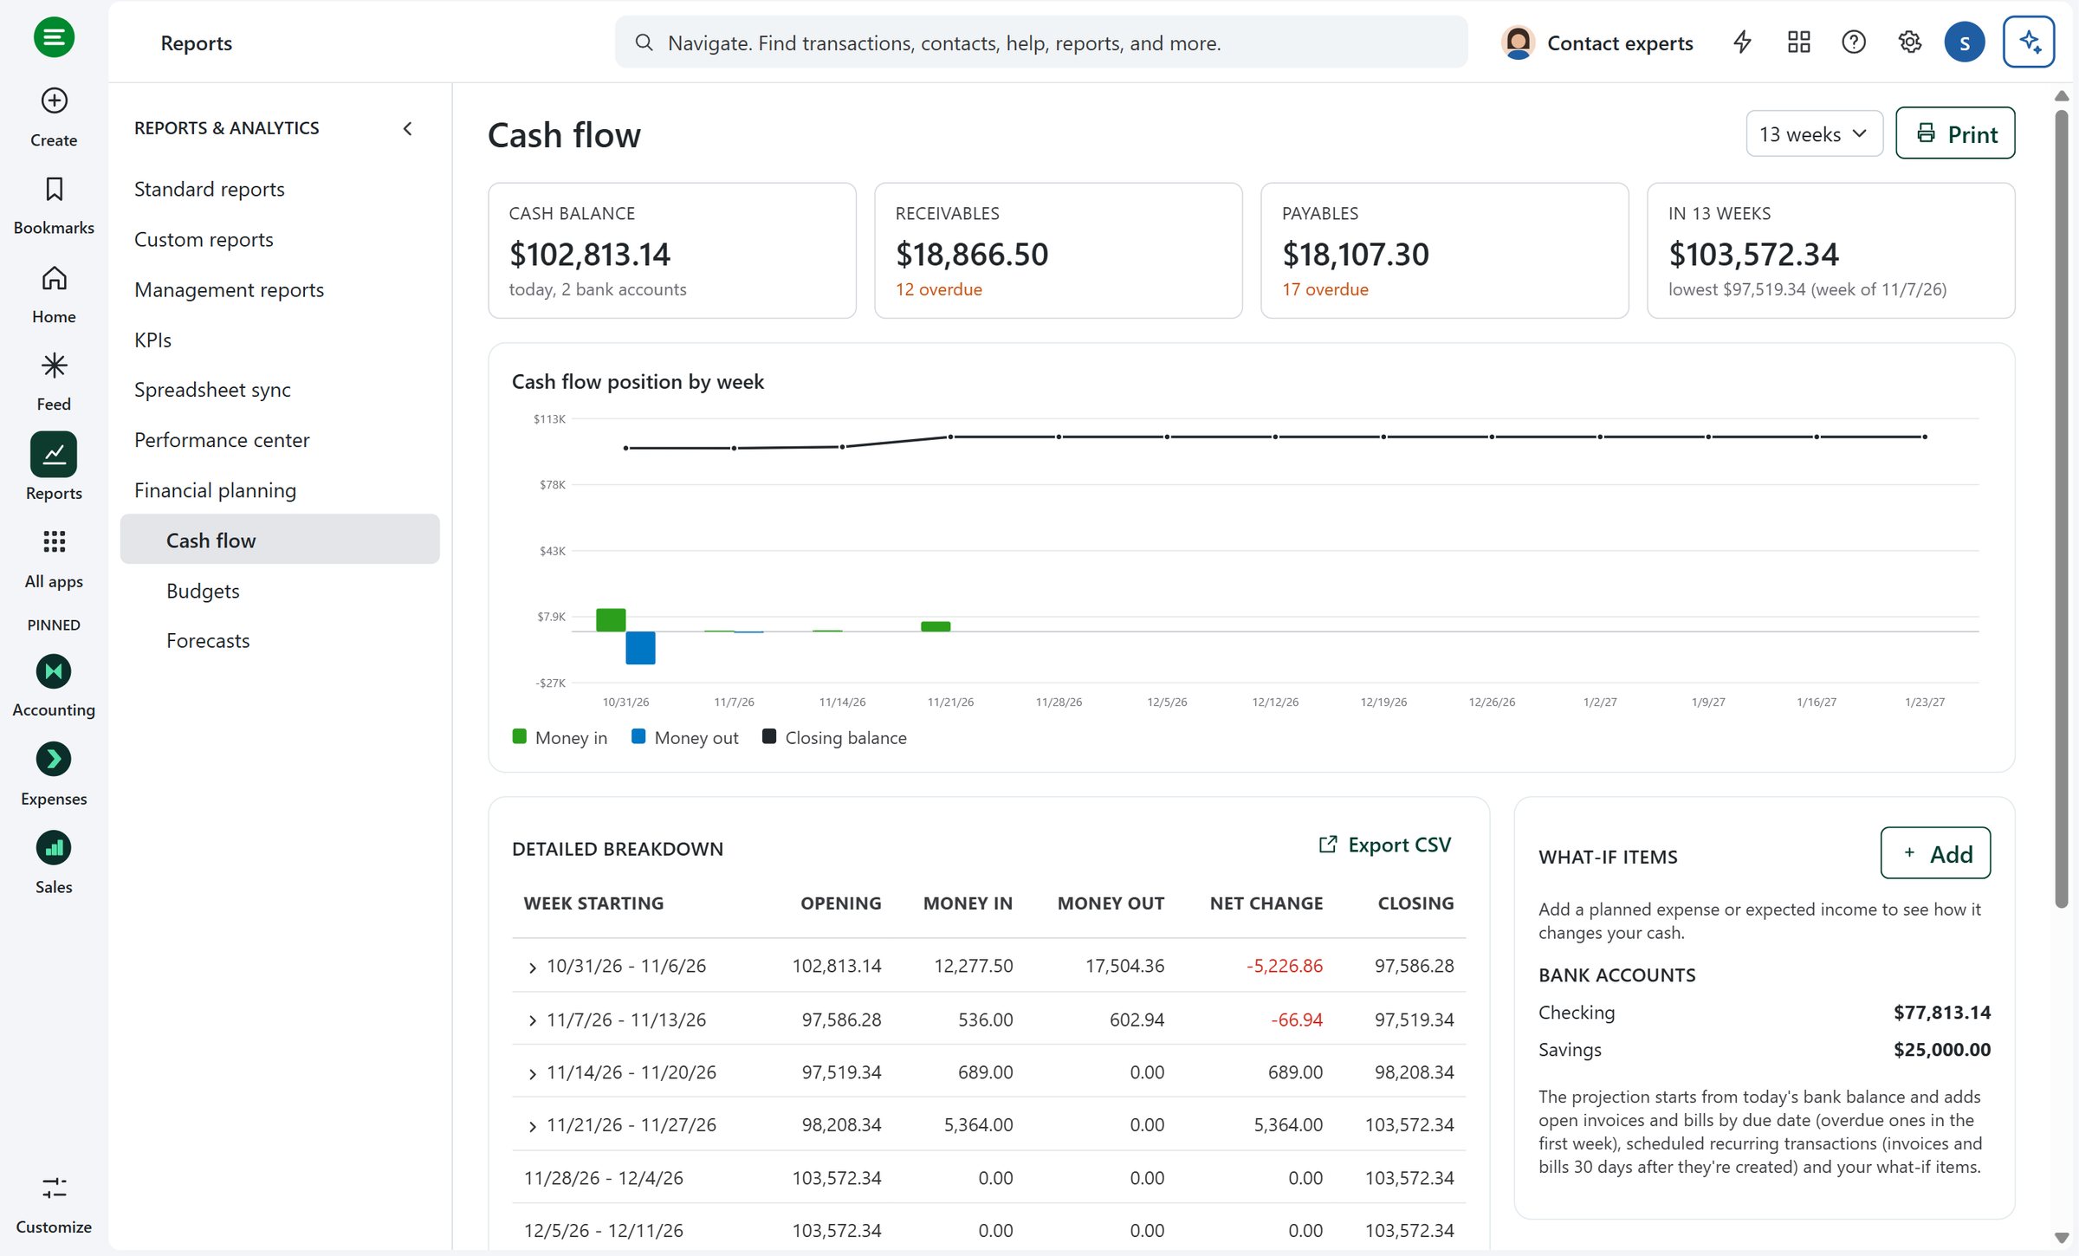Collapse the Reports & Analytics panel
The height and width of the screenshot is (1256, 2079).
click(x=407, y=128)
